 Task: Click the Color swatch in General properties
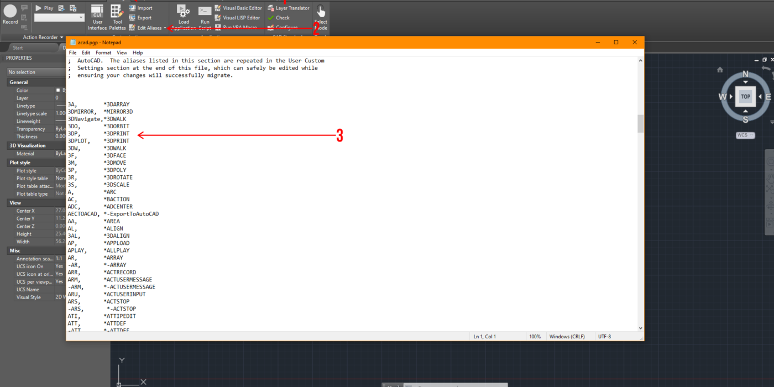point(58,90)
